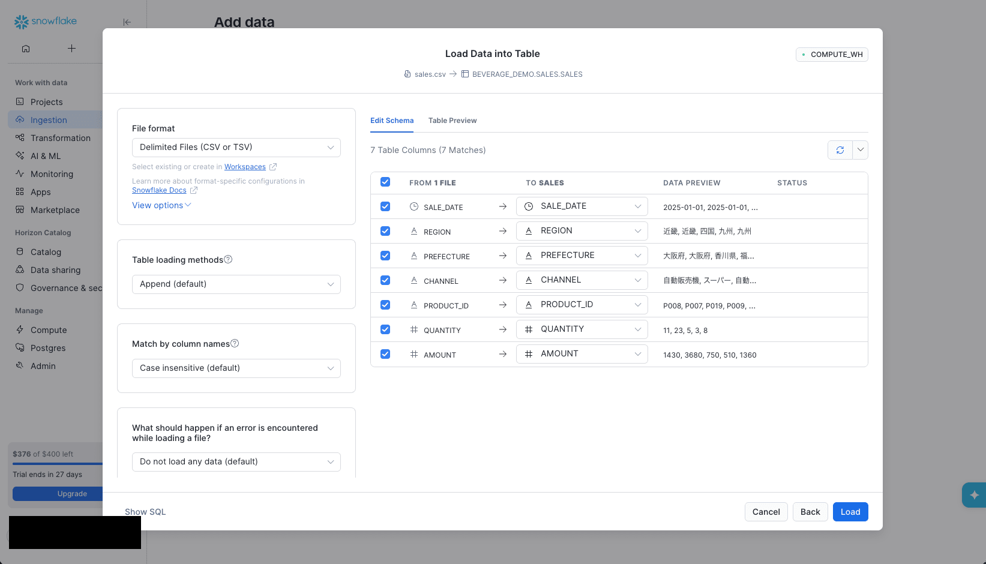Switch to the Table Preview tab
The width and height of the screenshot is (986, 564).
click(452, 121)
